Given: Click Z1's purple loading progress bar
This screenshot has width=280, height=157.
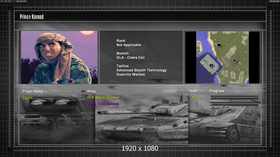Looking at the screenshot, I should pyautogui.click(x=234, y=104).
